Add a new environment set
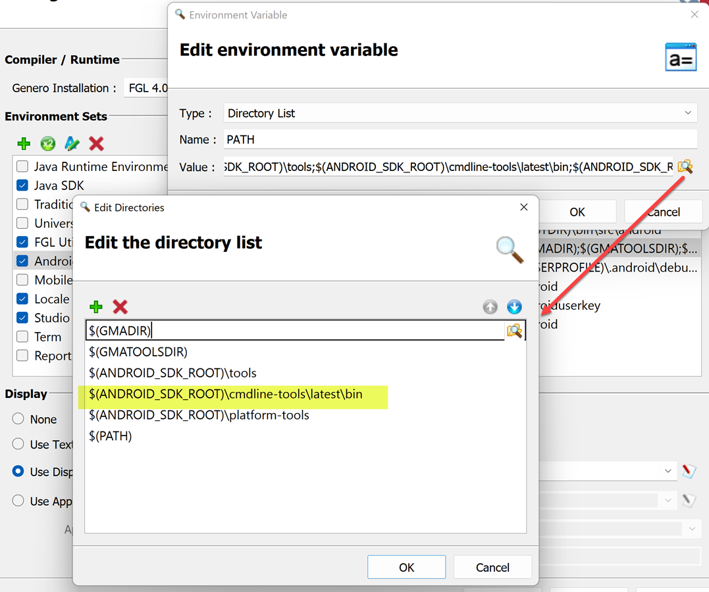709x592 pixels. [x=24, y=143]
